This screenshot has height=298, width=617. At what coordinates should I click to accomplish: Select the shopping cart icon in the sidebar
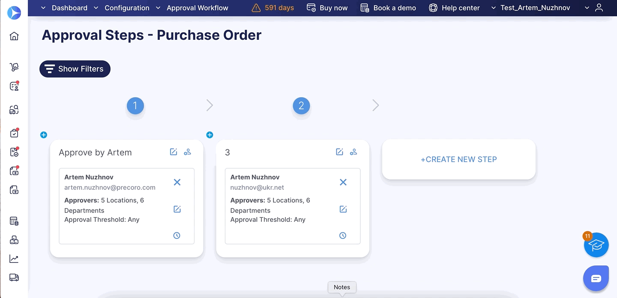pyautogui.click(x=14, y=67)
